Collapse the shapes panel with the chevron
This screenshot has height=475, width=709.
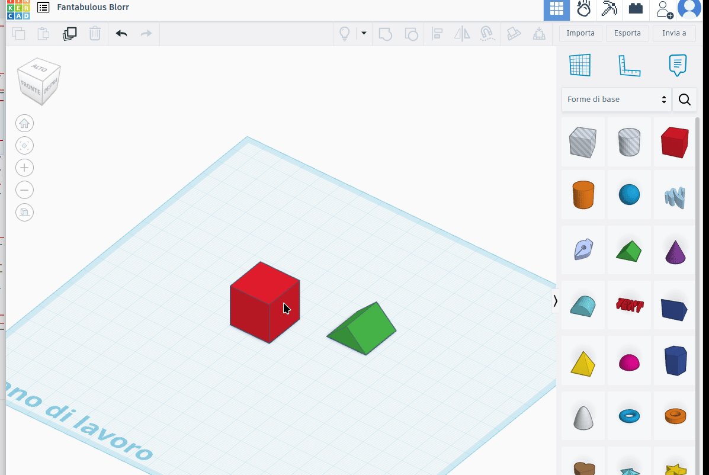coord(555,301)
